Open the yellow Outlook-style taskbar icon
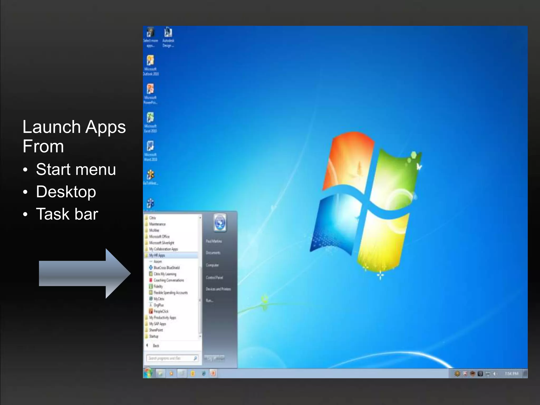Screen dimensions: 540x405 pos(193,373)
